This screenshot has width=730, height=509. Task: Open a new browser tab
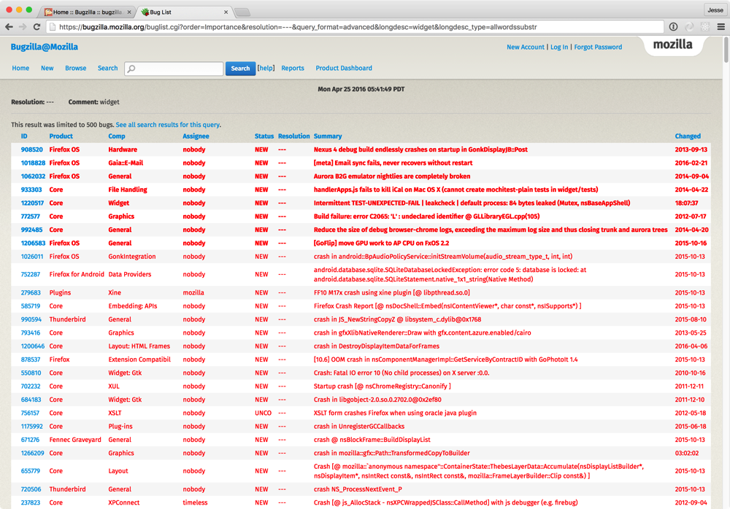pos(242,12)
